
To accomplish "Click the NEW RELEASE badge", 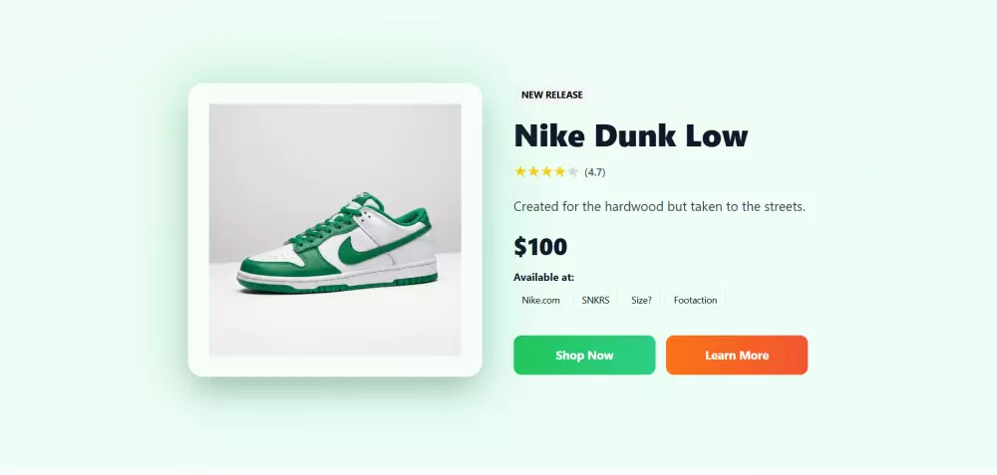I will point(551,96).
